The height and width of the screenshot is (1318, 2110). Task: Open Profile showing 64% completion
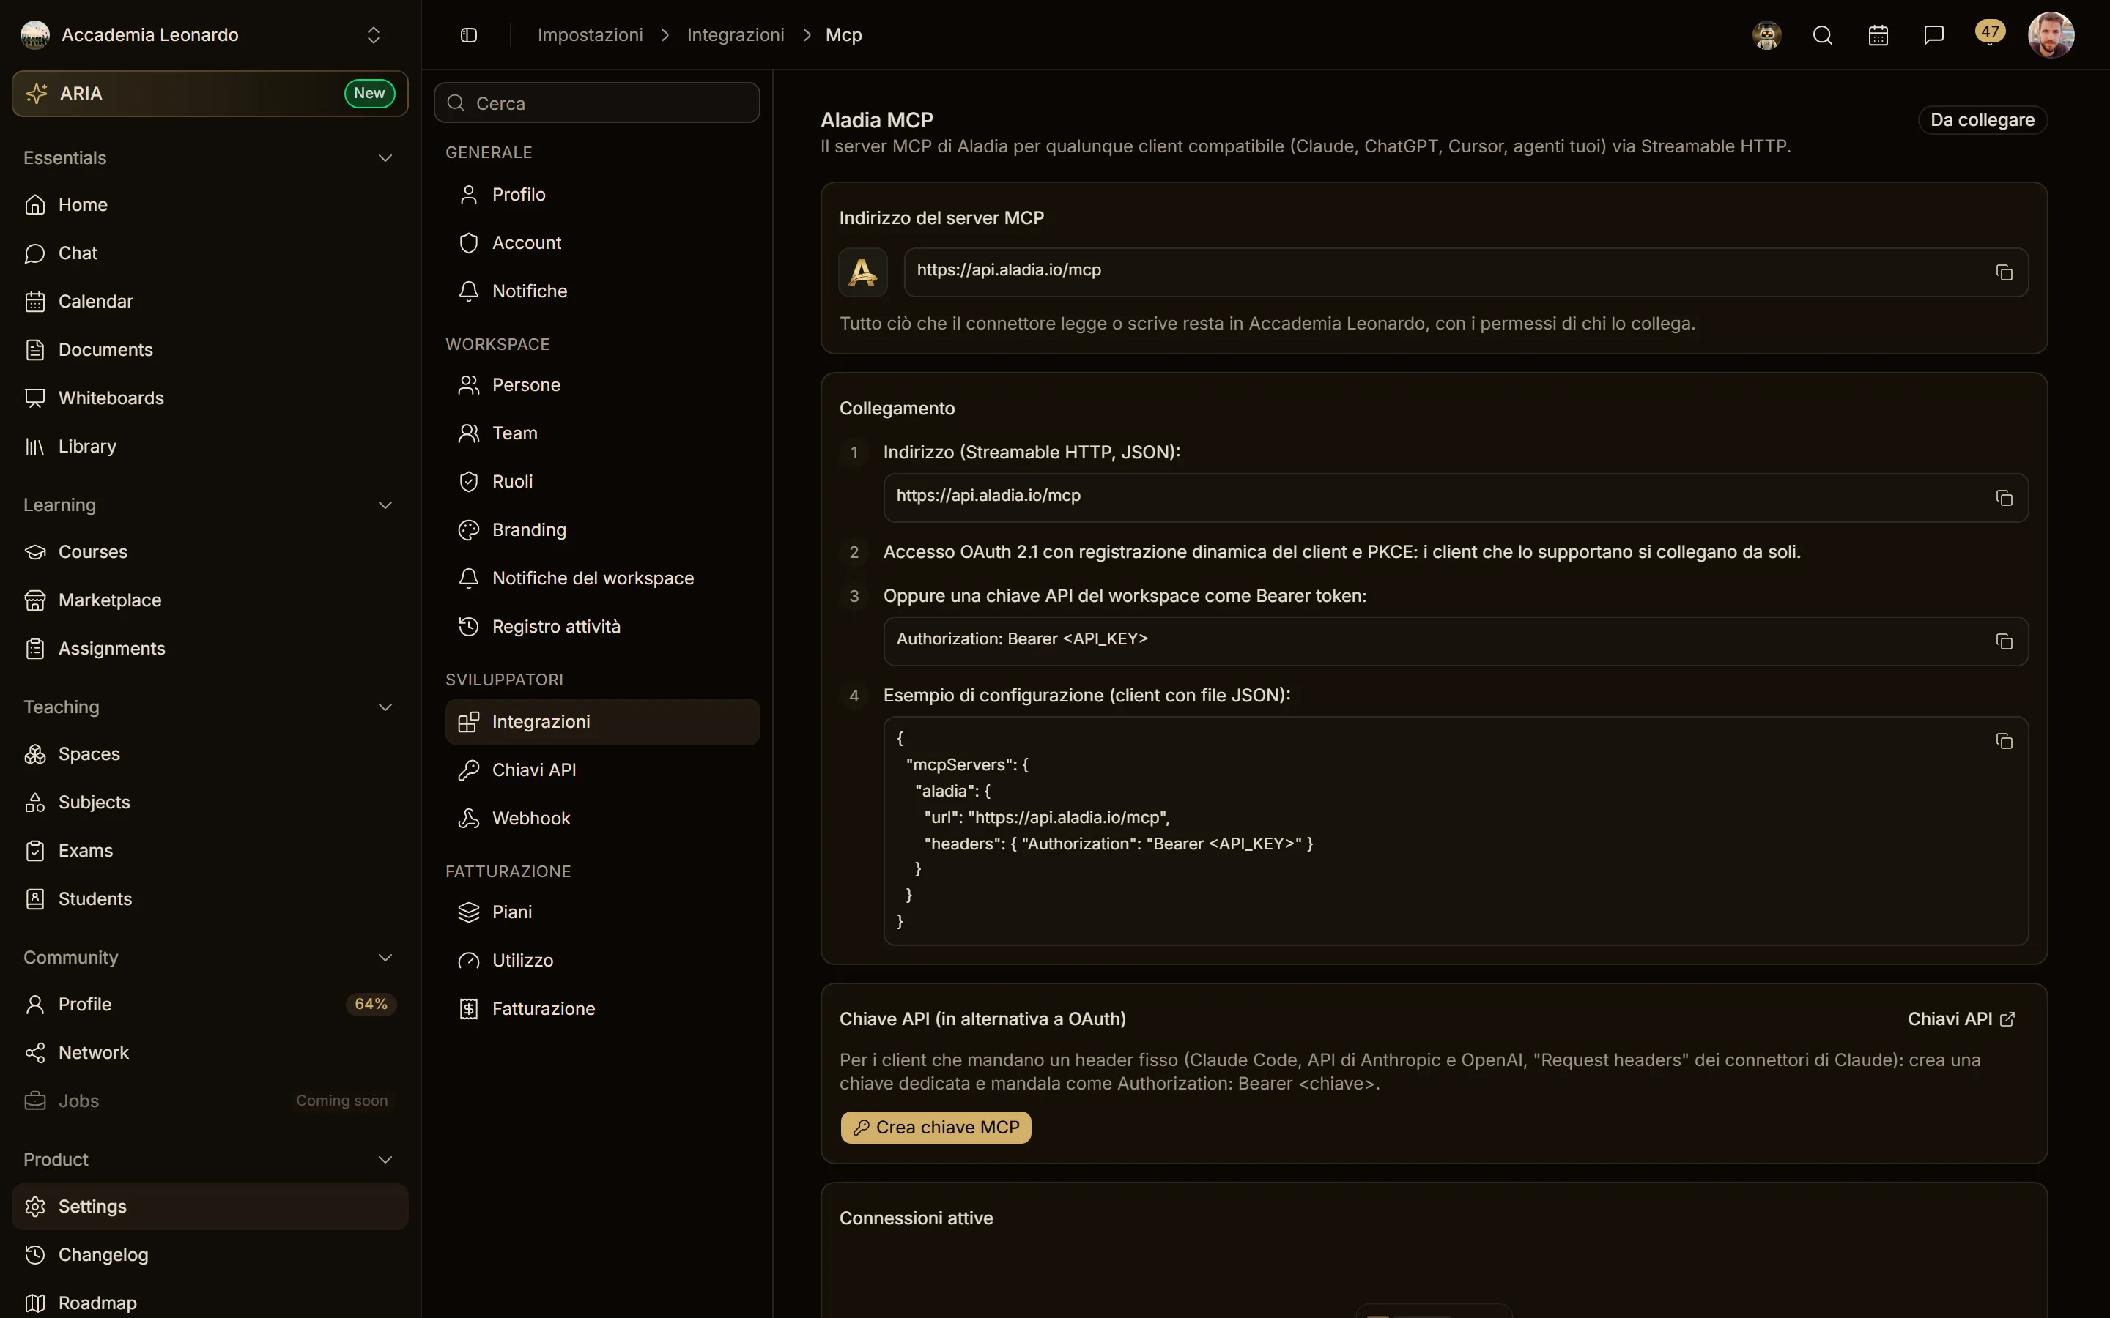tap(210, 1004)
